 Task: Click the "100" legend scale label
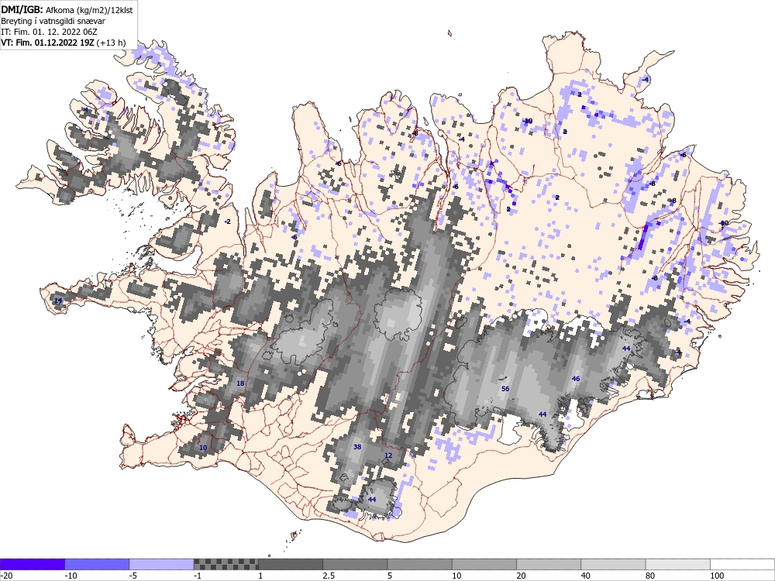pyautogui.click(x=717, y=576)
